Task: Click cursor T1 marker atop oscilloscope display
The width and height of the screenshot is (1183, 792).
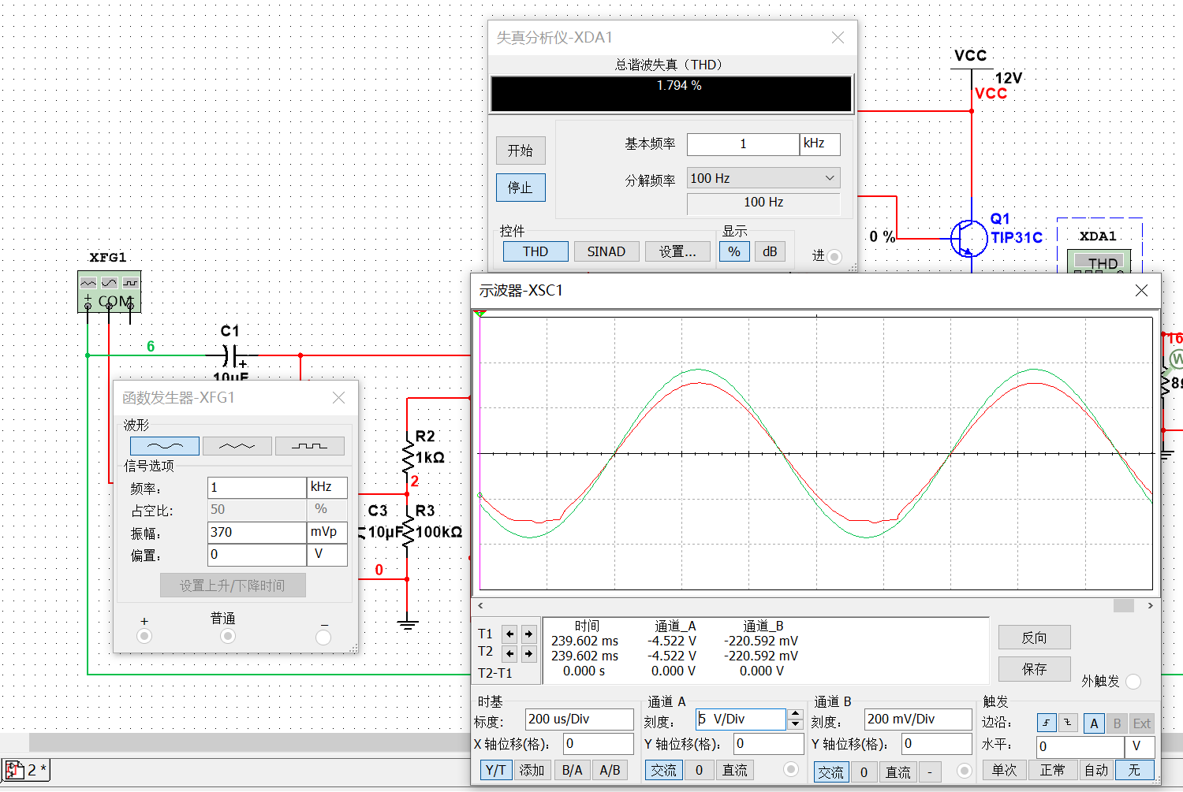Action: (480, 314)
